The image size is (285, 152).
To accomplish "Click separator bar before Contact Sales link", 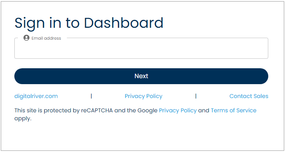I will click(x=196, y=96).
